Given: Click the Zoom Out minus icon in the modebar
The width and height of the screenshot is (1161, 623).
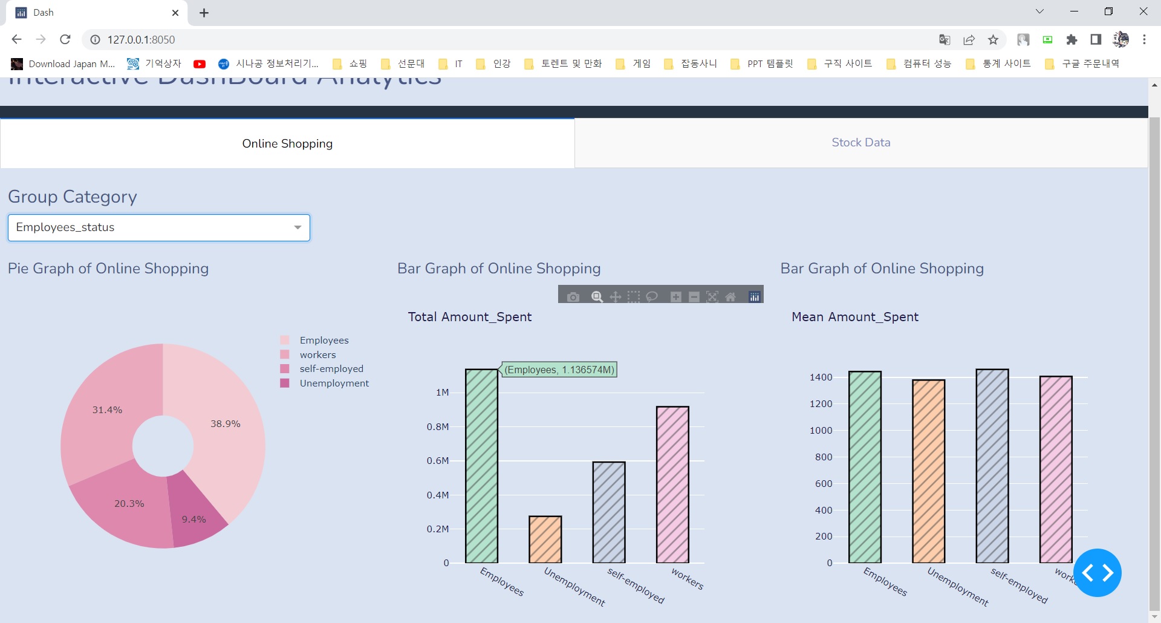Looking at the screenshot, I should tap(694, 296).
